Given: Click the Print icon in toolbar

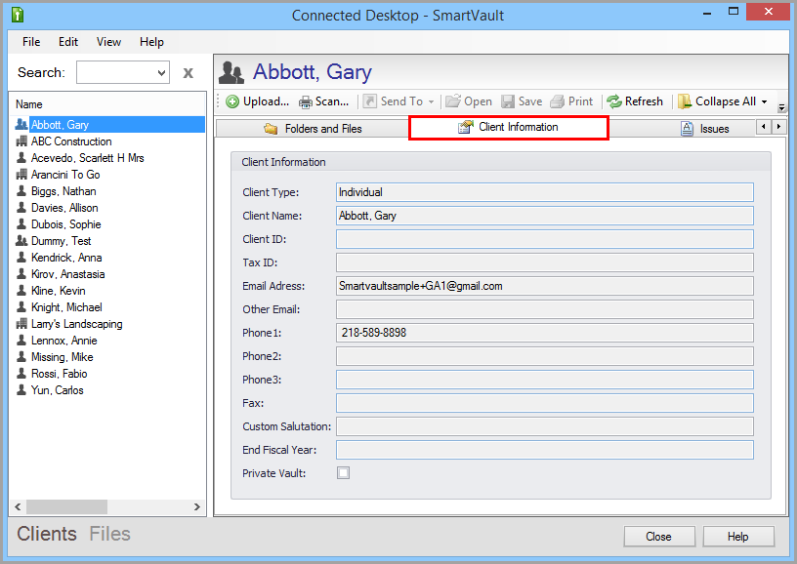Looking at the screenshot, I should click(558, 101).
